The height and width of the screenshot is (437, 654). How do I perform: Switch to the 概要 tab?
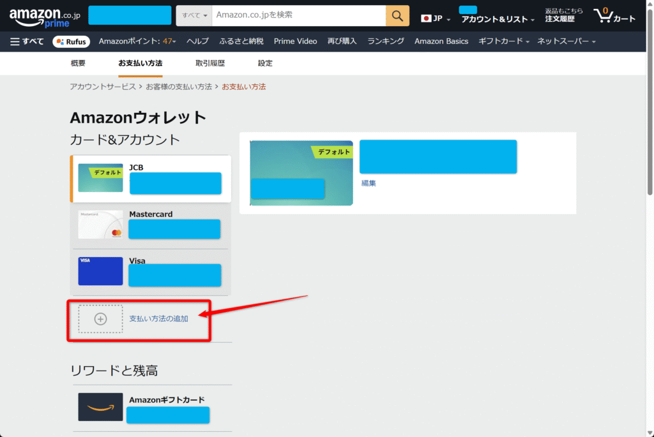click(x=78, y=63)
